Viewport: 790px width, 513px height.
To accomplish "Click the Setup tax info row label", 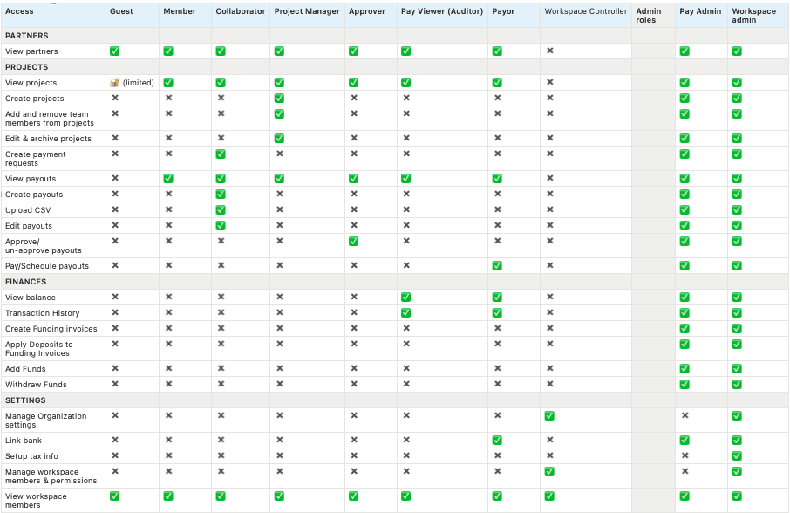I will point(31,456).
